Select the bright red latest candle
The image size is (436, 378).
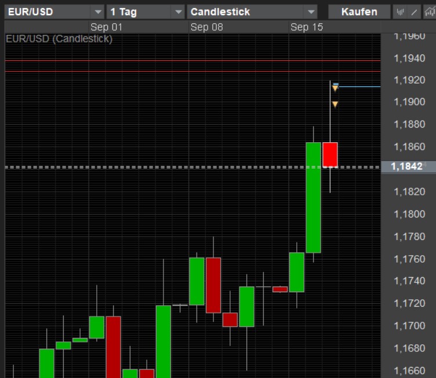click(x=330, y=155)
